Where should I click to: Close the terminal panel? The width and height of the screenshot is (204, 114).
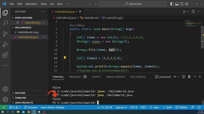click(x=200, y=77)
